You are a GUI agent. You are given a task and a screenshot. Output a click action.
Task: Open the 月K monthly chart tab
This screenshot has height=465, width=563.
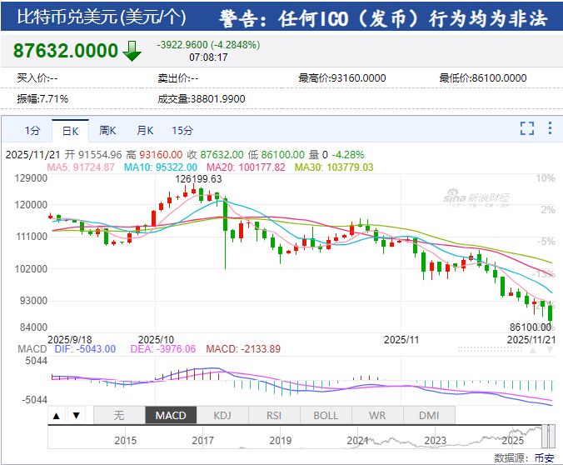tap(145, 131)
